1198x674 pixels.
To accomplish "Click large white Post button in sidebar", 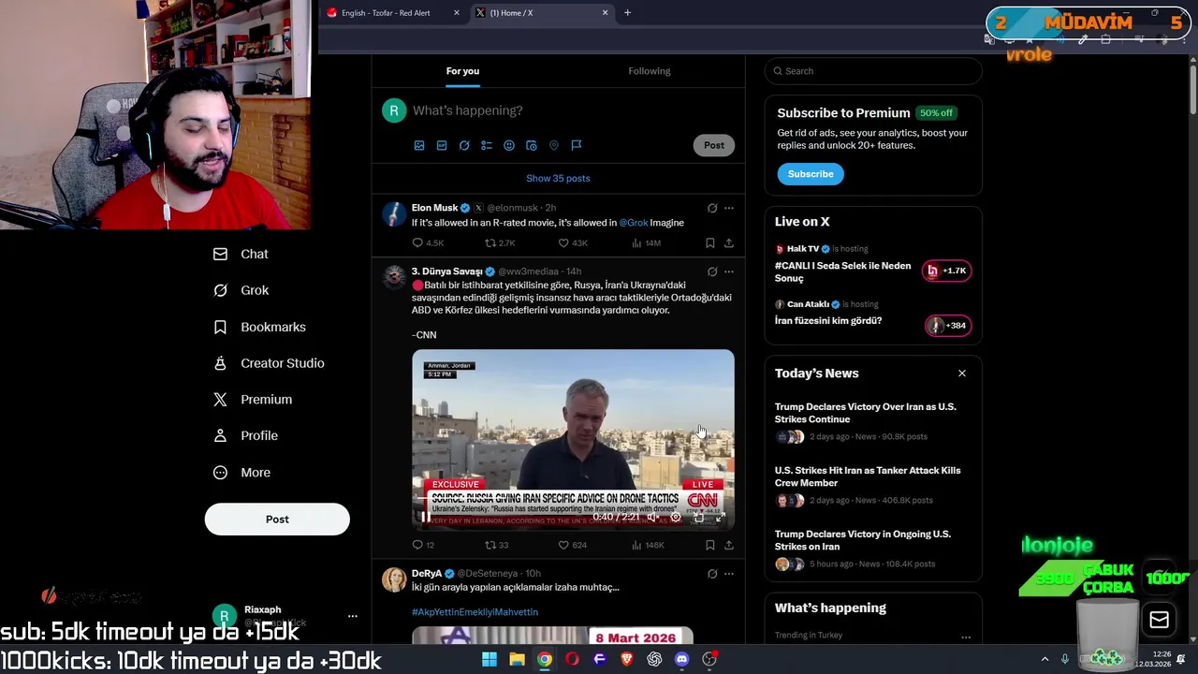I will click(x=277, y=520).
